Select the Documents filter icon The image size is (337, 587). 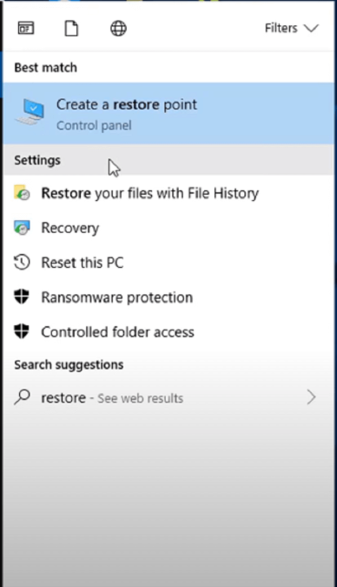pyautogui.click(x=71, y=29)
